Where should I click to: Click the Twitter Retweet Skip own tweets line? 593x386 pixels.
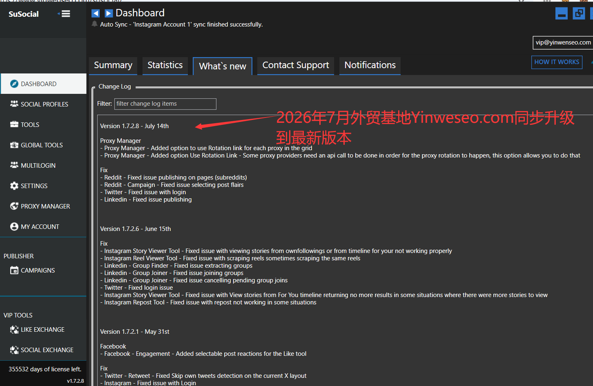(x=203, y=376)
